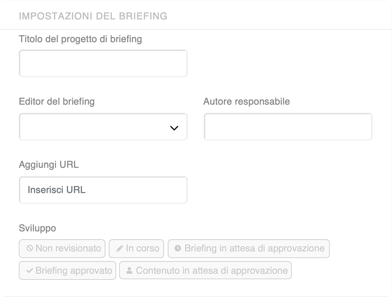
Task: Click the clock icon before Briefing in attesa
Action: (x=178, y=248)
